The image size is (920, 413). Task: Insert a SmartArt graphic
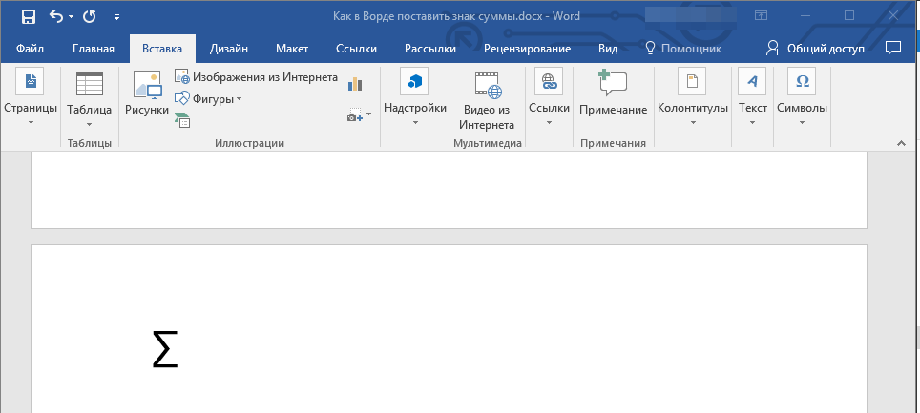click(x=182, y=119)
